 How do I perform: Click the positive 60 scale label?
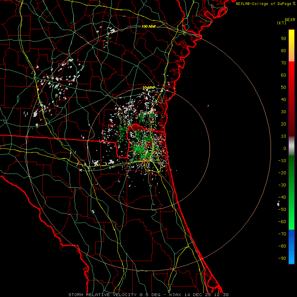[x=283, y=75]
